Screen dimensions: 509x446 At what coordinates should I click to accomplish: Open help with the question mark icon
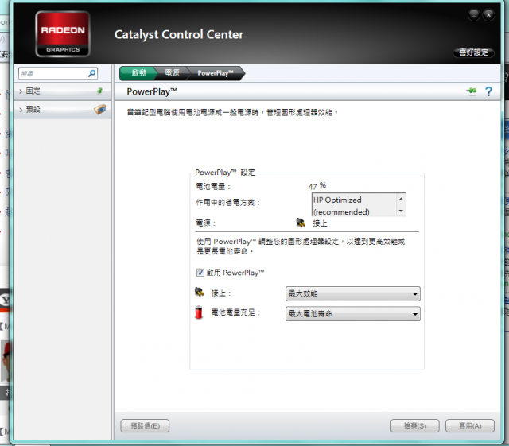[488, 91]
